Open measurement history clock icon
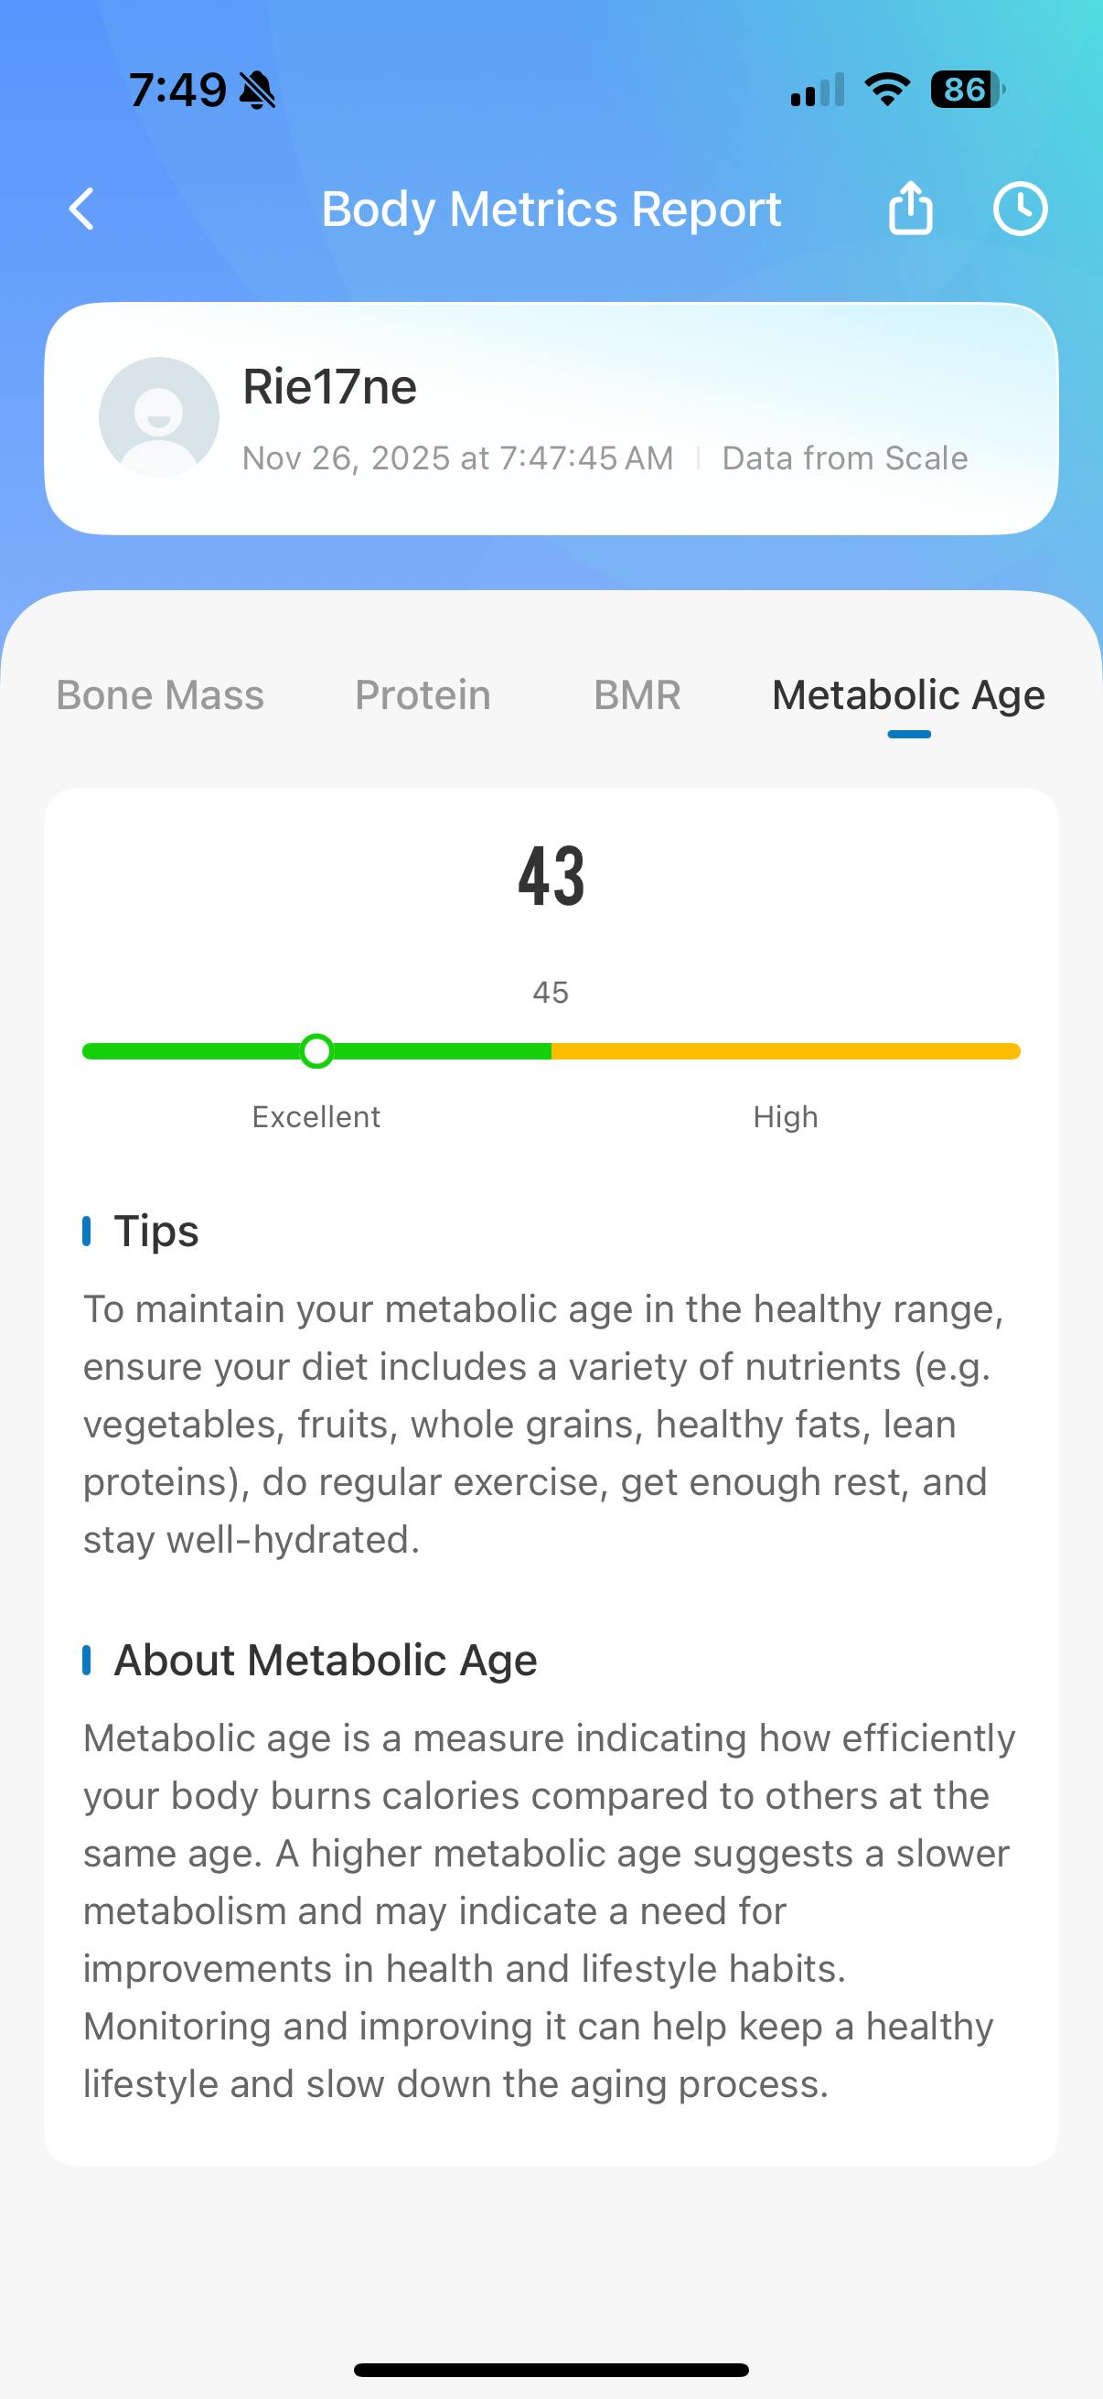 coord(1019,209)
